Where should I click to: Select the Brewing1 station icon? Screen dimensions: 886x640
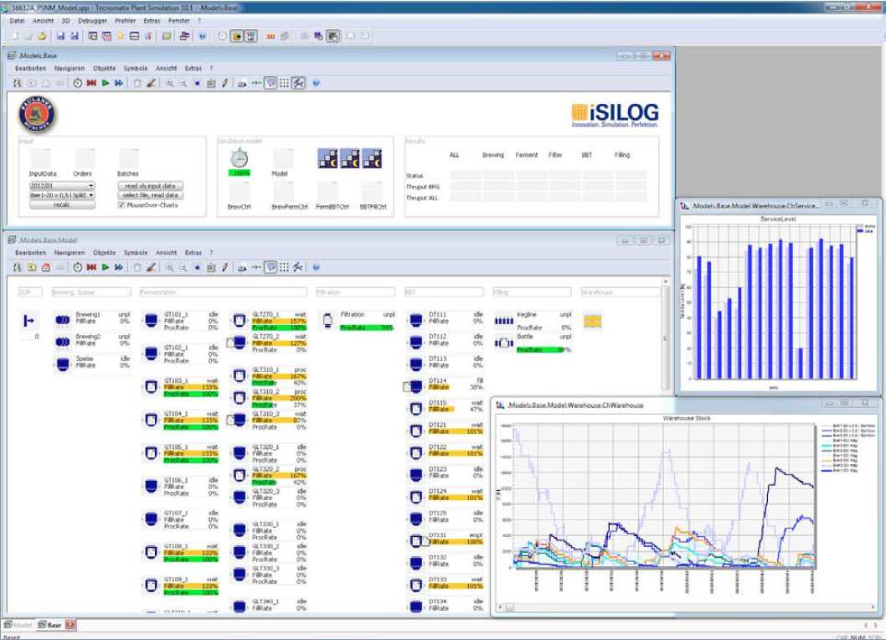pos(63,320)
